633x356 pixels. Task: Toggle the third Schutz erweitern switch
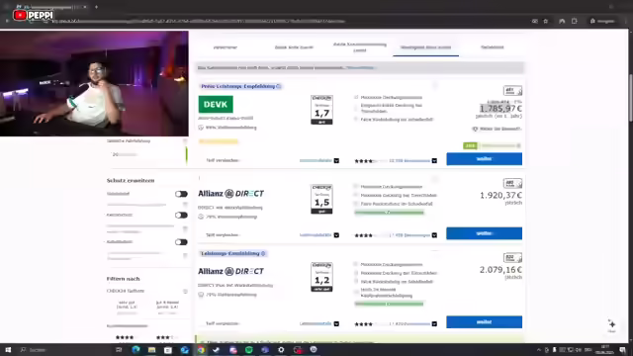(x=181, y=242)
